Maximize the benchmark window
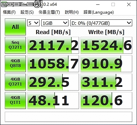The width and height of the screenshot is (137, 125). [x=113, y=4]
